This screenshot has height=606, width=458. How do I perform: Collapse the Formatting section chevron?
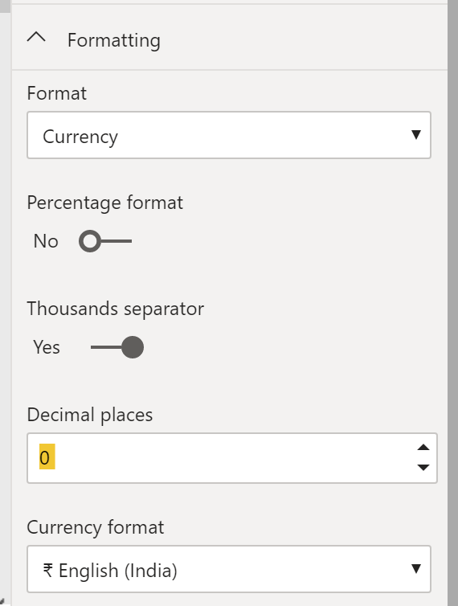pos(36,38)
